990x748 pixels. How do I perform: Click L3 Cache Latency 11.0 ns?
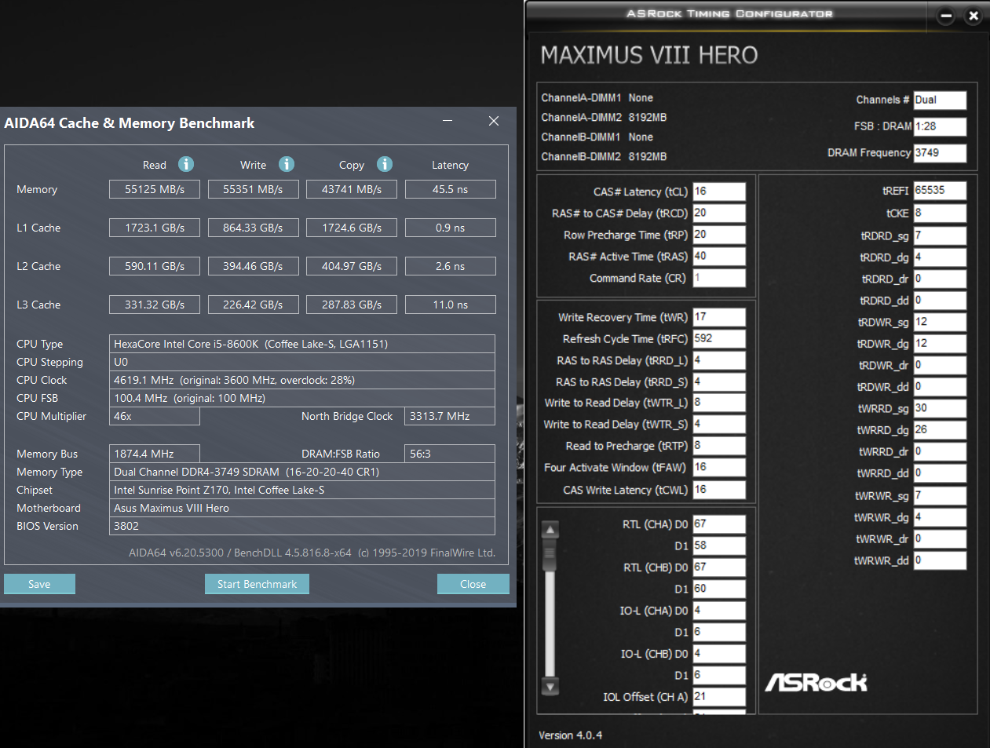[x=450, y=305]
